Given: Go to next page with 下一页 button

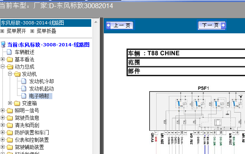Looking at the screenshot, I should click(x=212, y=25).
